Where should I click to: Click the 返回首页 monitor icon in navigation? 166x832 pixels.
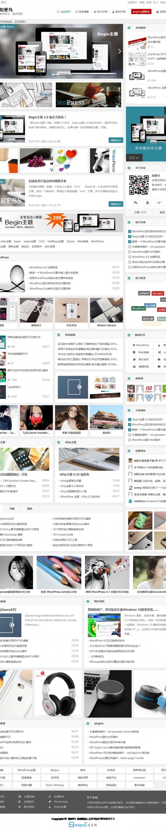pos(58,12)
